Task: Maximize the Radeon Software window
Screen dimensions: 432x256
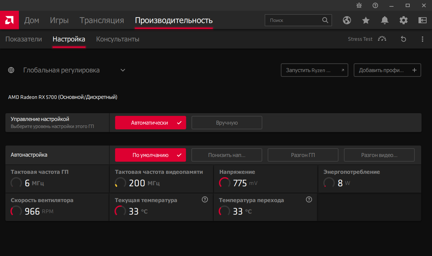Action: [x=408, y=5]
